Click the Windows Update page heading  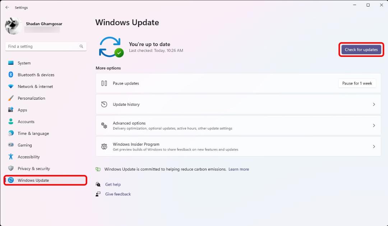pyautogui.click(x=127, y=22)
